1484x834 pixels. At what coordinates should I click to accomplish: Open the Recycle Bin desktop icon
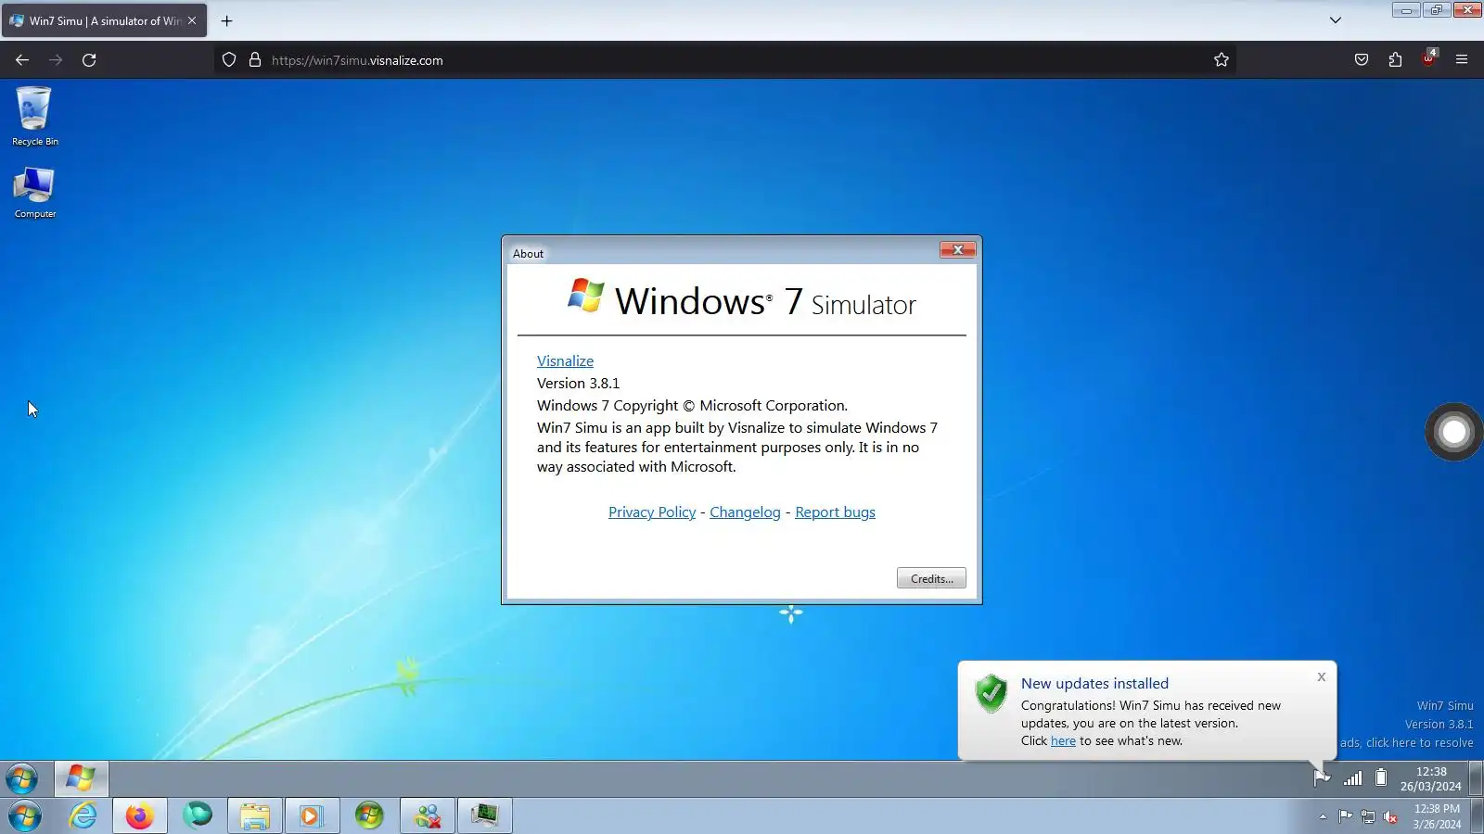[34, 116]
